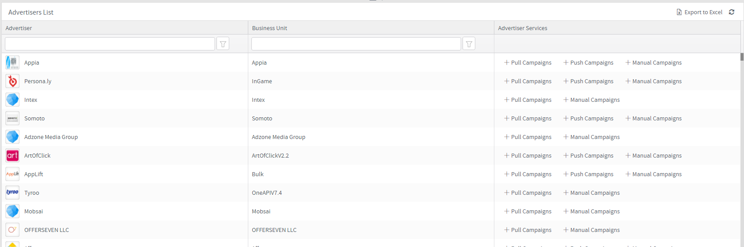Click the refresh icon beside Export to Excel
The image size is (744, 247).
coord(732,12)
